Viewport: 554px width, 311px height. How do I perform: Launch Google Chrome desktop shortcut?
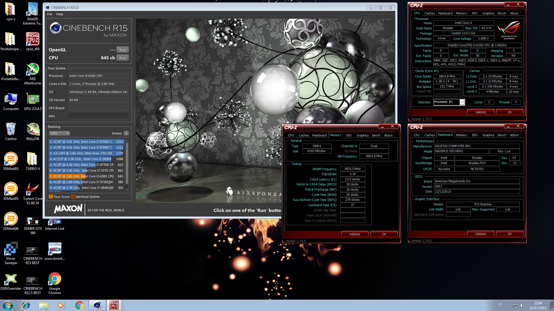click(x=55, y=283)
